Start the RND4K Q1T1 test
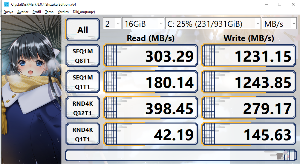Viewport: 300px width, 164px height. [x=83, y=134]
